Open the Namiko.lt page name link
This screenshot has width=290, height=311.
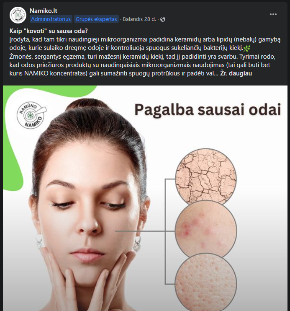coord(44,11)
